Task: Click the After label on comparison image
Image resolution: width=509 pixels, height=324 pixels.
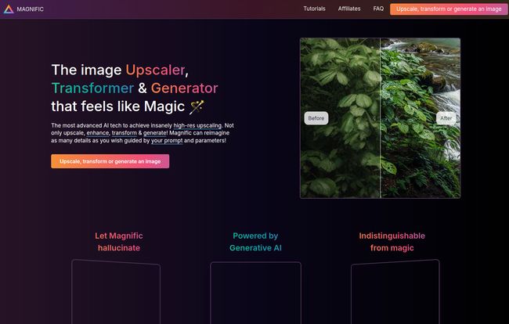Action: (x=446, y=118)
